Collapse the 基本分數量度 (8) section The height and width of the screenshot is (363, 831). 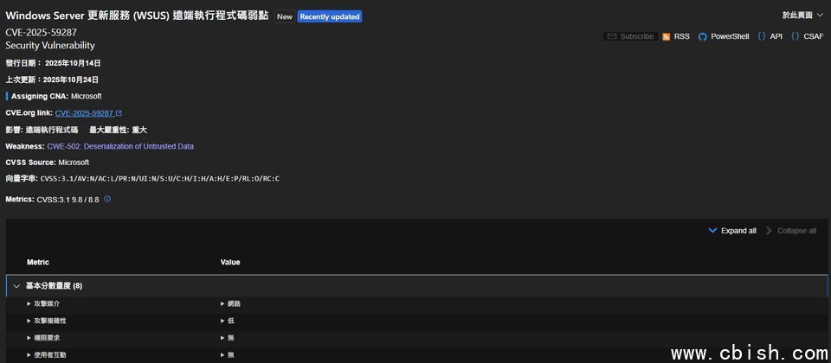coord(16,285)
